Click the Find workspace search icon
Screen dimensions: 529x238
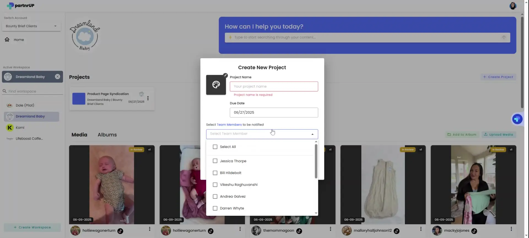click(x=4, y=91)
